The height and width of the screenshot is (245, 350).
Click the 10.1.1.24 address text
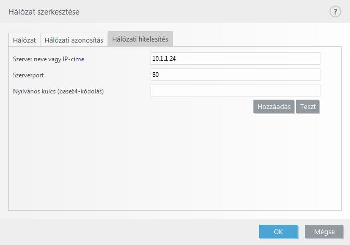click(164, 59)
